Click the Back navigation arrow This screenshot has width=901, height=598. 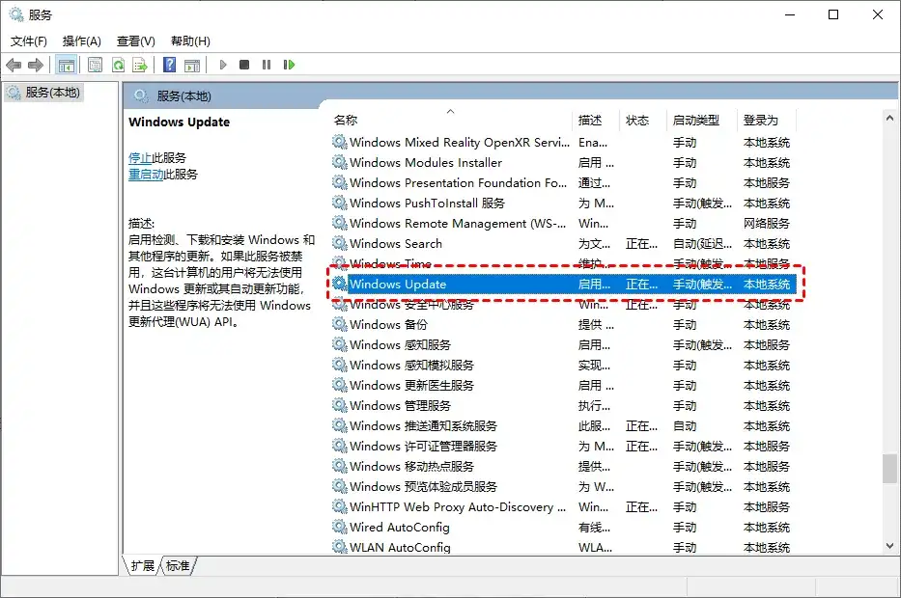[x=14, y=65]
